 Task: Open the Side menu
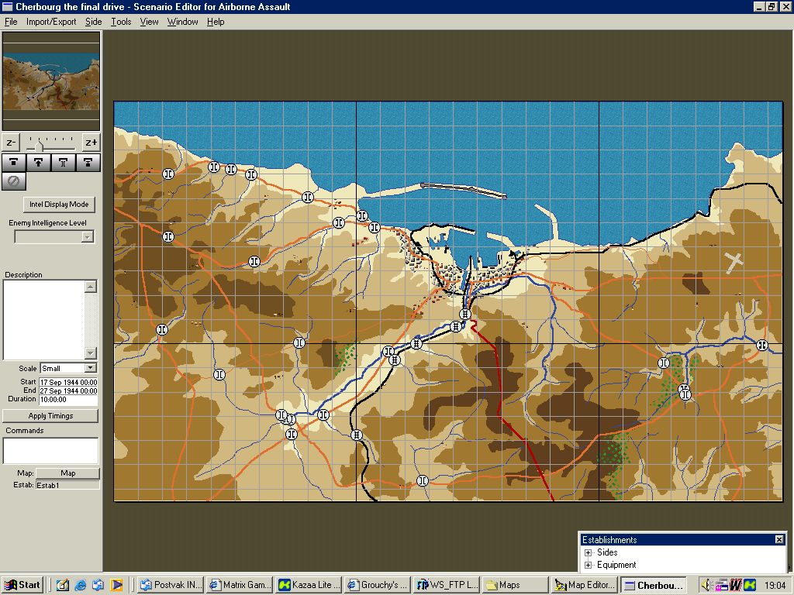coord(93,22)
